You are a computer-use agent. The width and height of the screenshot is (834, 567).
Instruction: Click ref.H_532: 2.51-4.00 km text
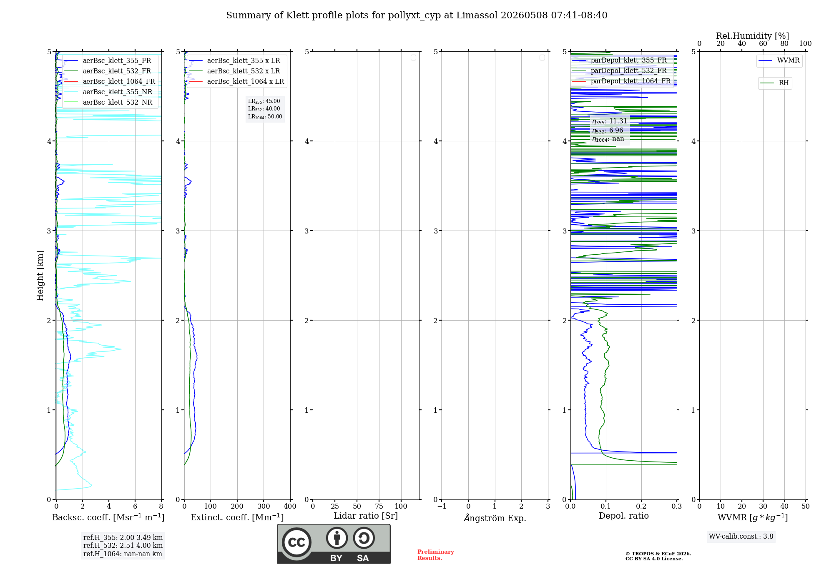click(x=123, y=546)
